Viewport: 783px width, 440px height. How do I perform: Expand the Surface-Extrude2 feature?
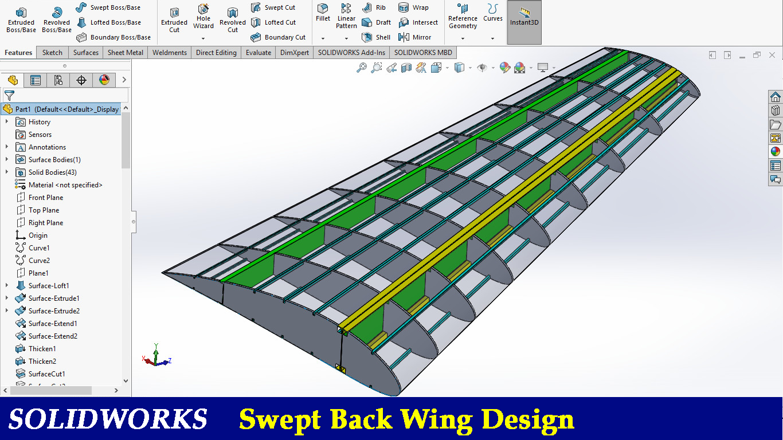click(7, 311)
